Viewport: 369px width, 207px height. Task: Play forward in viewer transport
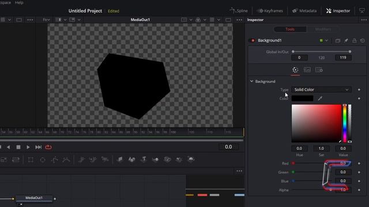pos(28,147)
